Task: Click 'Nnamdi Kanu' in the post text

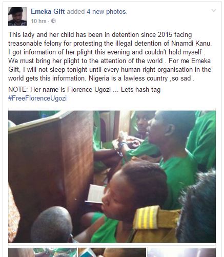Action: coord(191,43)
